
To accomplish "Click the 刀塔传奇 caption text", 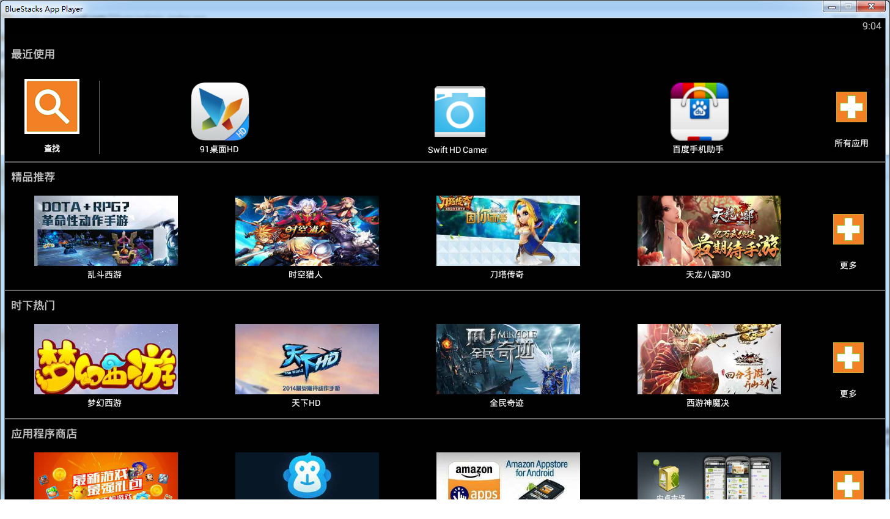I will pyautogui.click(x=507, y=274).
